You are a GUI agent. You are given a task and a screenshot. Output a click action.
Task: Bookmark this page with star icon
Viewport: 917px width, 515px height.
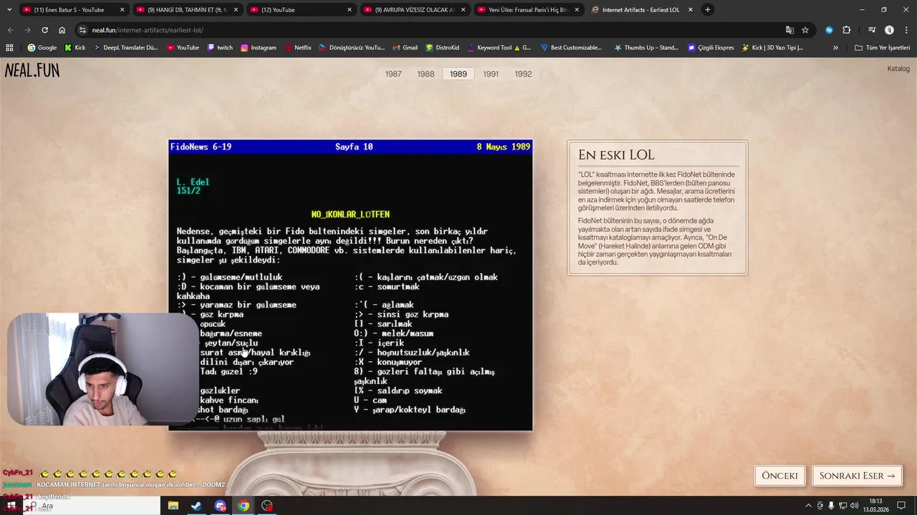(805, 30)
